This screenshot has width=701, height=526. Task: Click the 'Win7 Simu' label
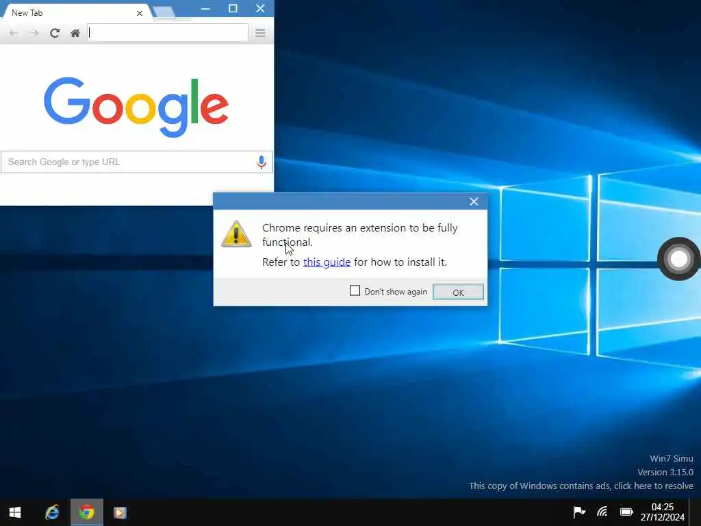[x=672, y=458]
